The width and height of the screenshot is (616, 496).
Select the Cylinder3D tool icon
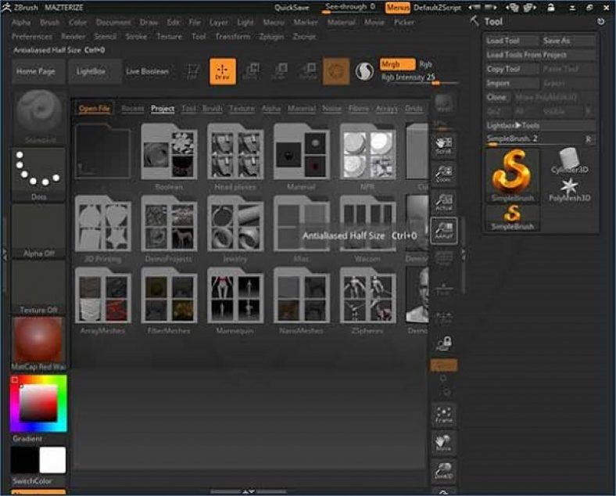tap(569, 159)
